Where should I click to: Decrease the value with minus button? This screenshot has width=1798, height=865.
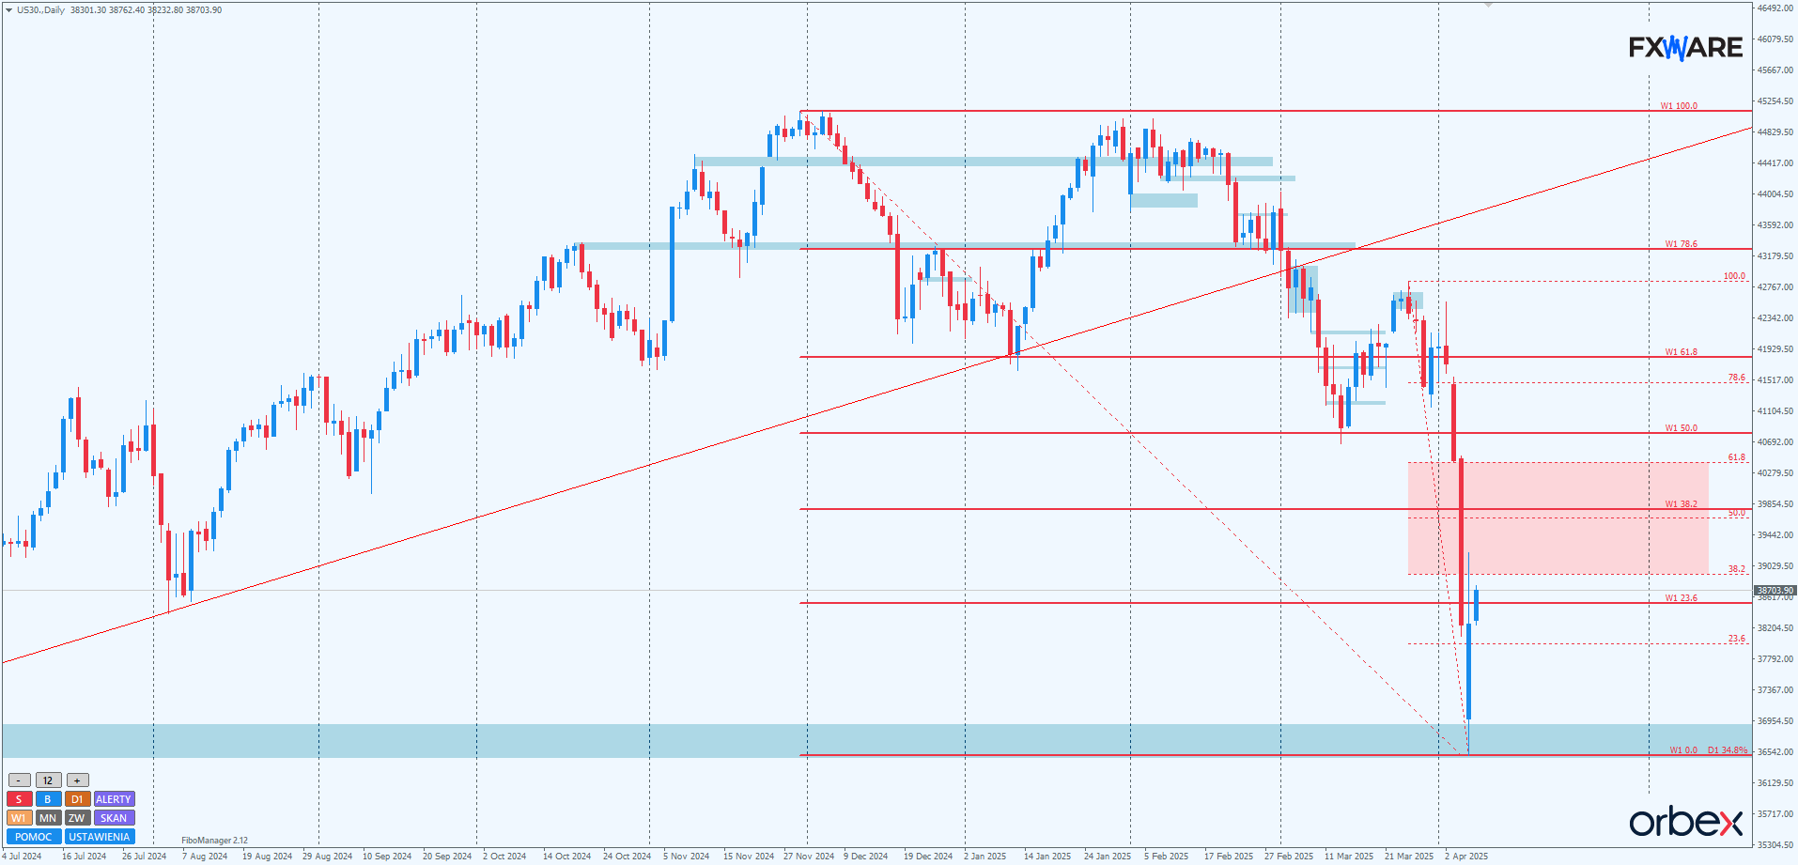pyautogui.click(x=19, y=780)
